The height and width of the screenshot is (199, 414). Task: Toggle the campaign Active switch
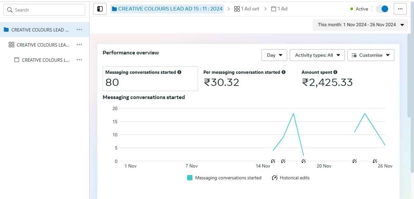click(382, 9)
